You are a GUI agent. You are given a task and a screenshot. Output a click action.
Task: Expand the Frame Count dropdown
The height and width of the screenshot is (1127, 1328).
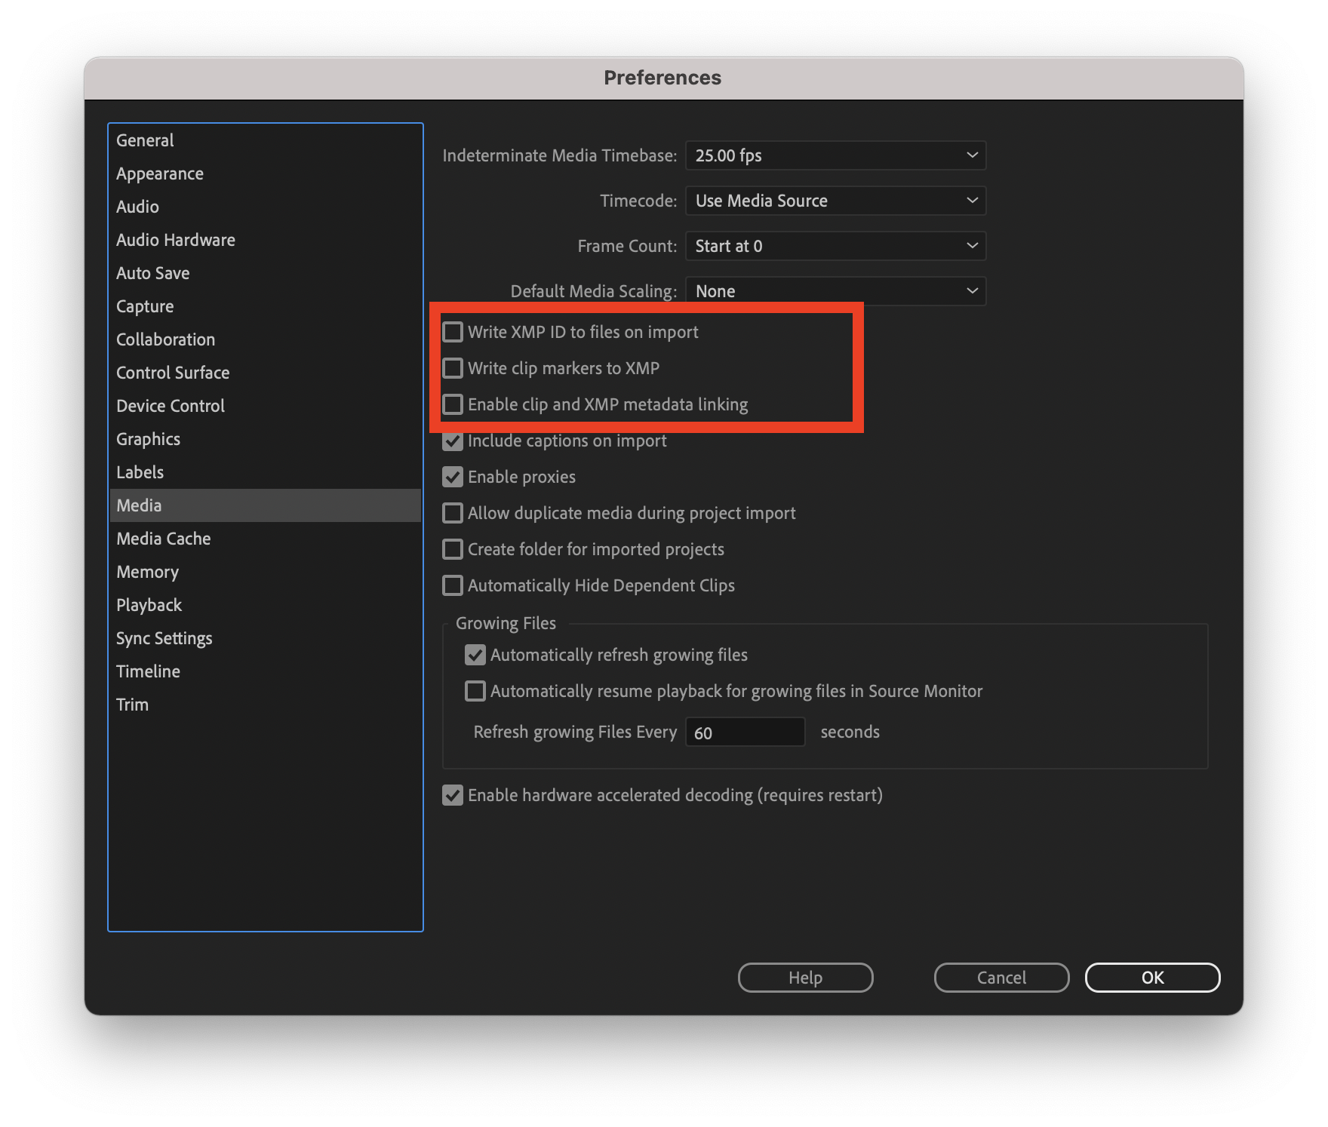tap(835, 246)
